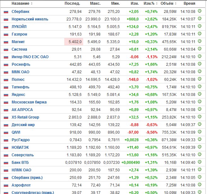Open the ЛУКОЙЛ stock link
Image resolution: width=207 pixels, height=194 pixels.
(19, 27)
